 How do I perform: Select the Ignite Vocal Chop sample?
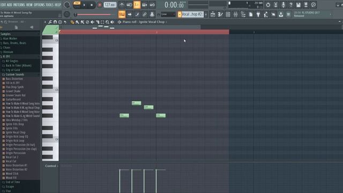(16, 132)
